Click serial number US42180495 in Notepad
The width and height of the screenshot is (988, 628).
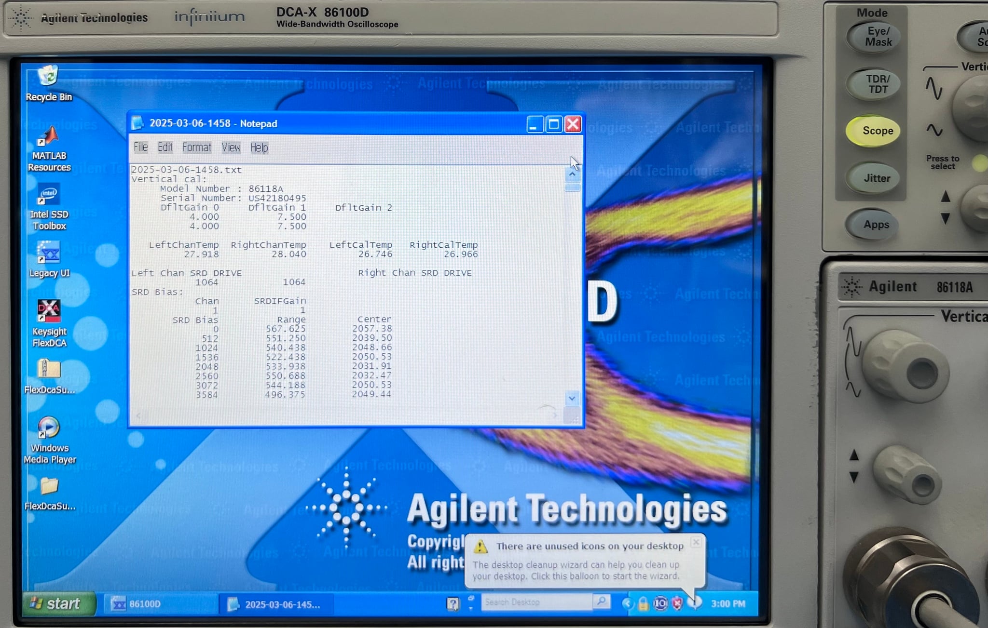click(277, 198)
